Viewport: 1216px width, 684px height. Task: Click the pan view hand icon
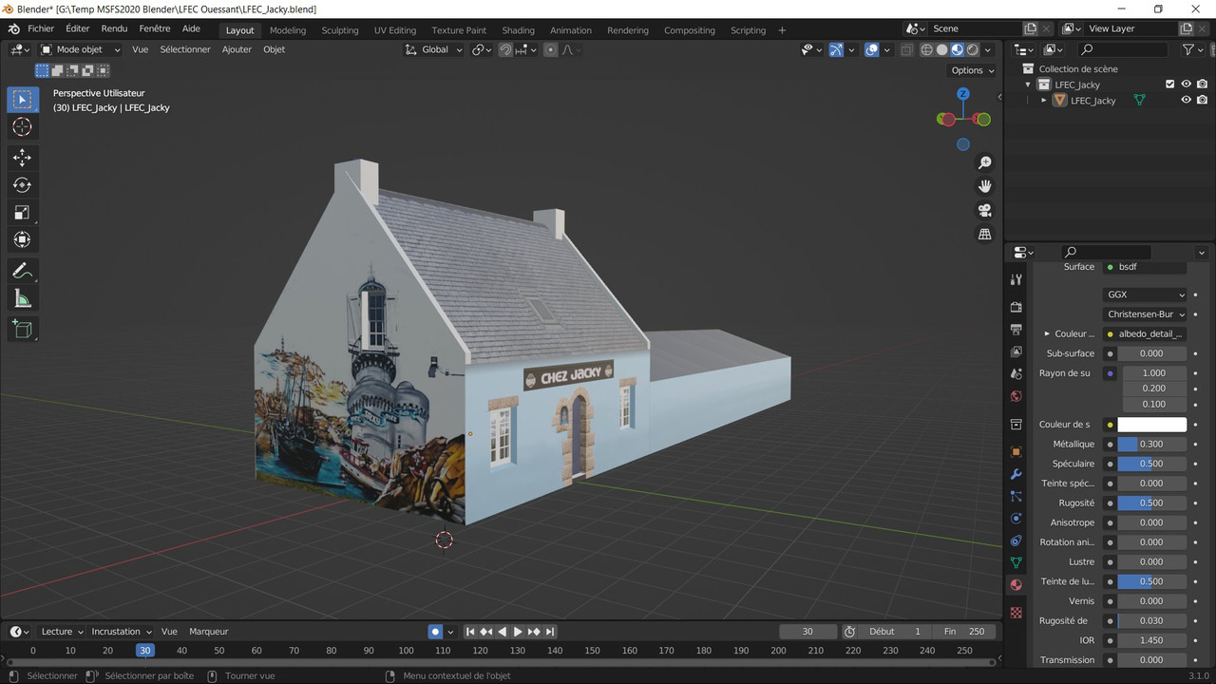[x=985, y=186]
